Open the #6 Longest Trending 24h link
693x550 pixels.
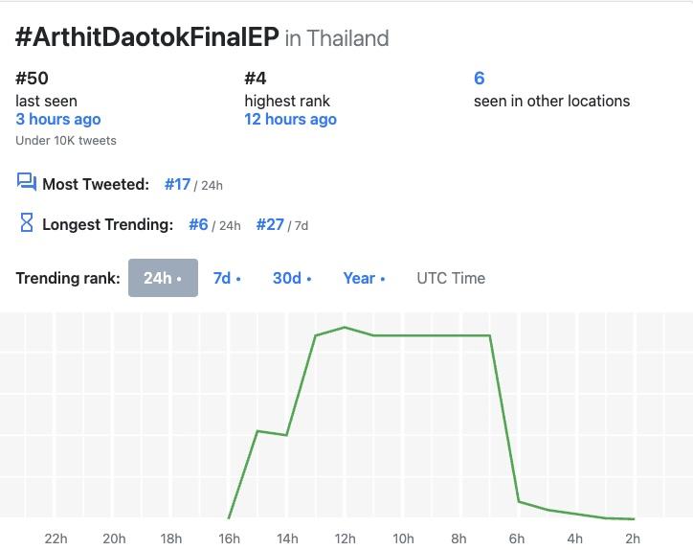tap(198, 224)
